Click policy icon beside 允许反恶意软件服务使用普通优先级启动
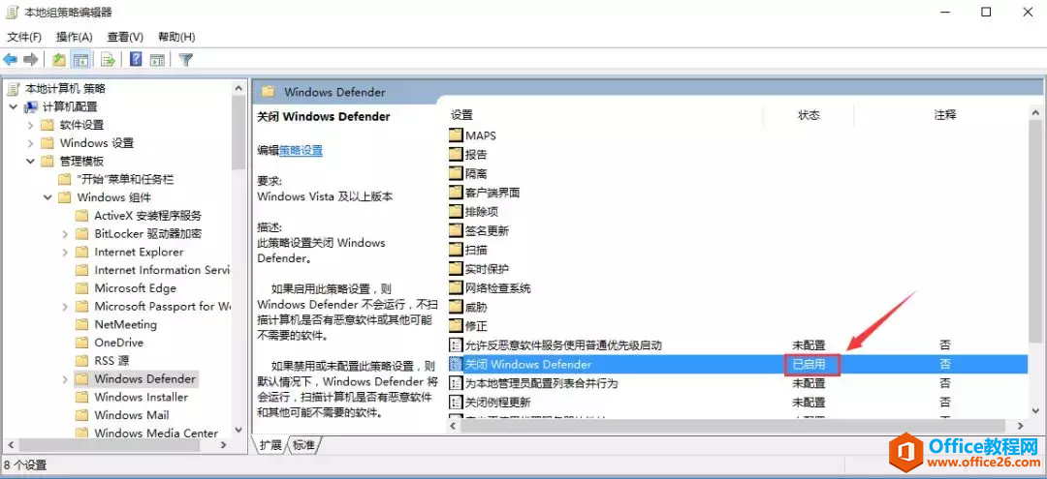Viewport: 1047px width, 479px height. click(456, 345)
